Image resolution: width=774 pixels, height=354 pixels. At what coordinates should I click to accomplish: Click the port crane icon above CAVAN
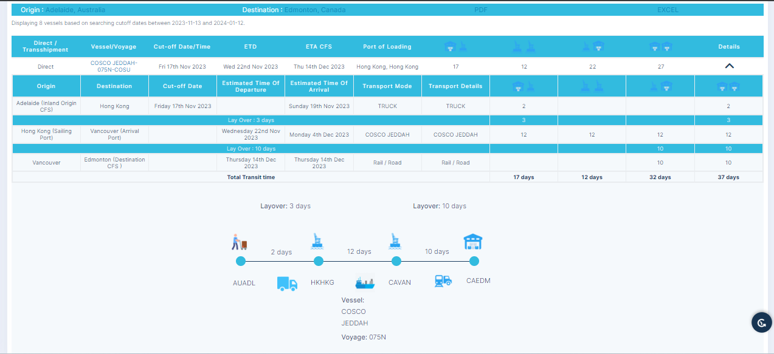[x=396, y=242]
